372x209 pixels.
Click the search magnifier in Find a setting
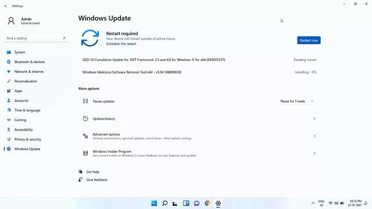click(64, 38)
